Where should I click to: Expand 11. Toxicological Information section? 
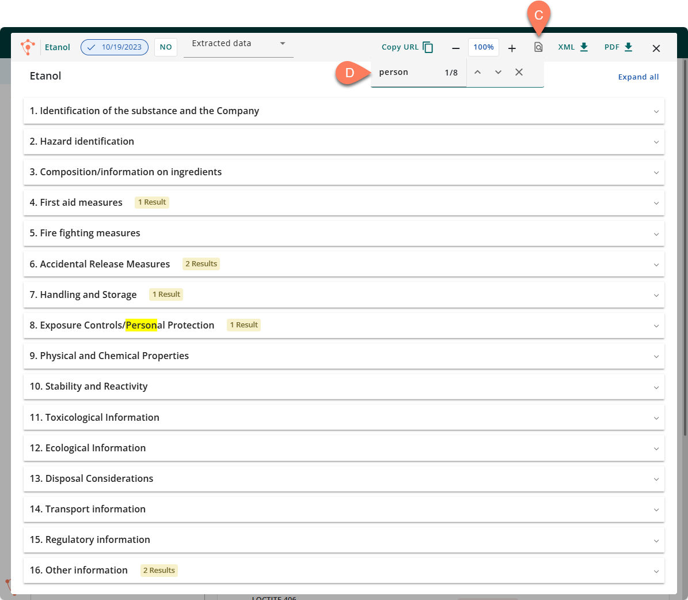343,417
